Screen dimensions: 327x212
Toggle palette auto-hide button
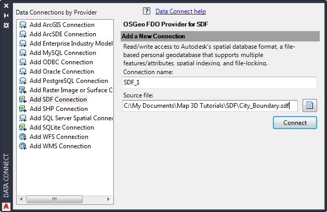[6, 15]
